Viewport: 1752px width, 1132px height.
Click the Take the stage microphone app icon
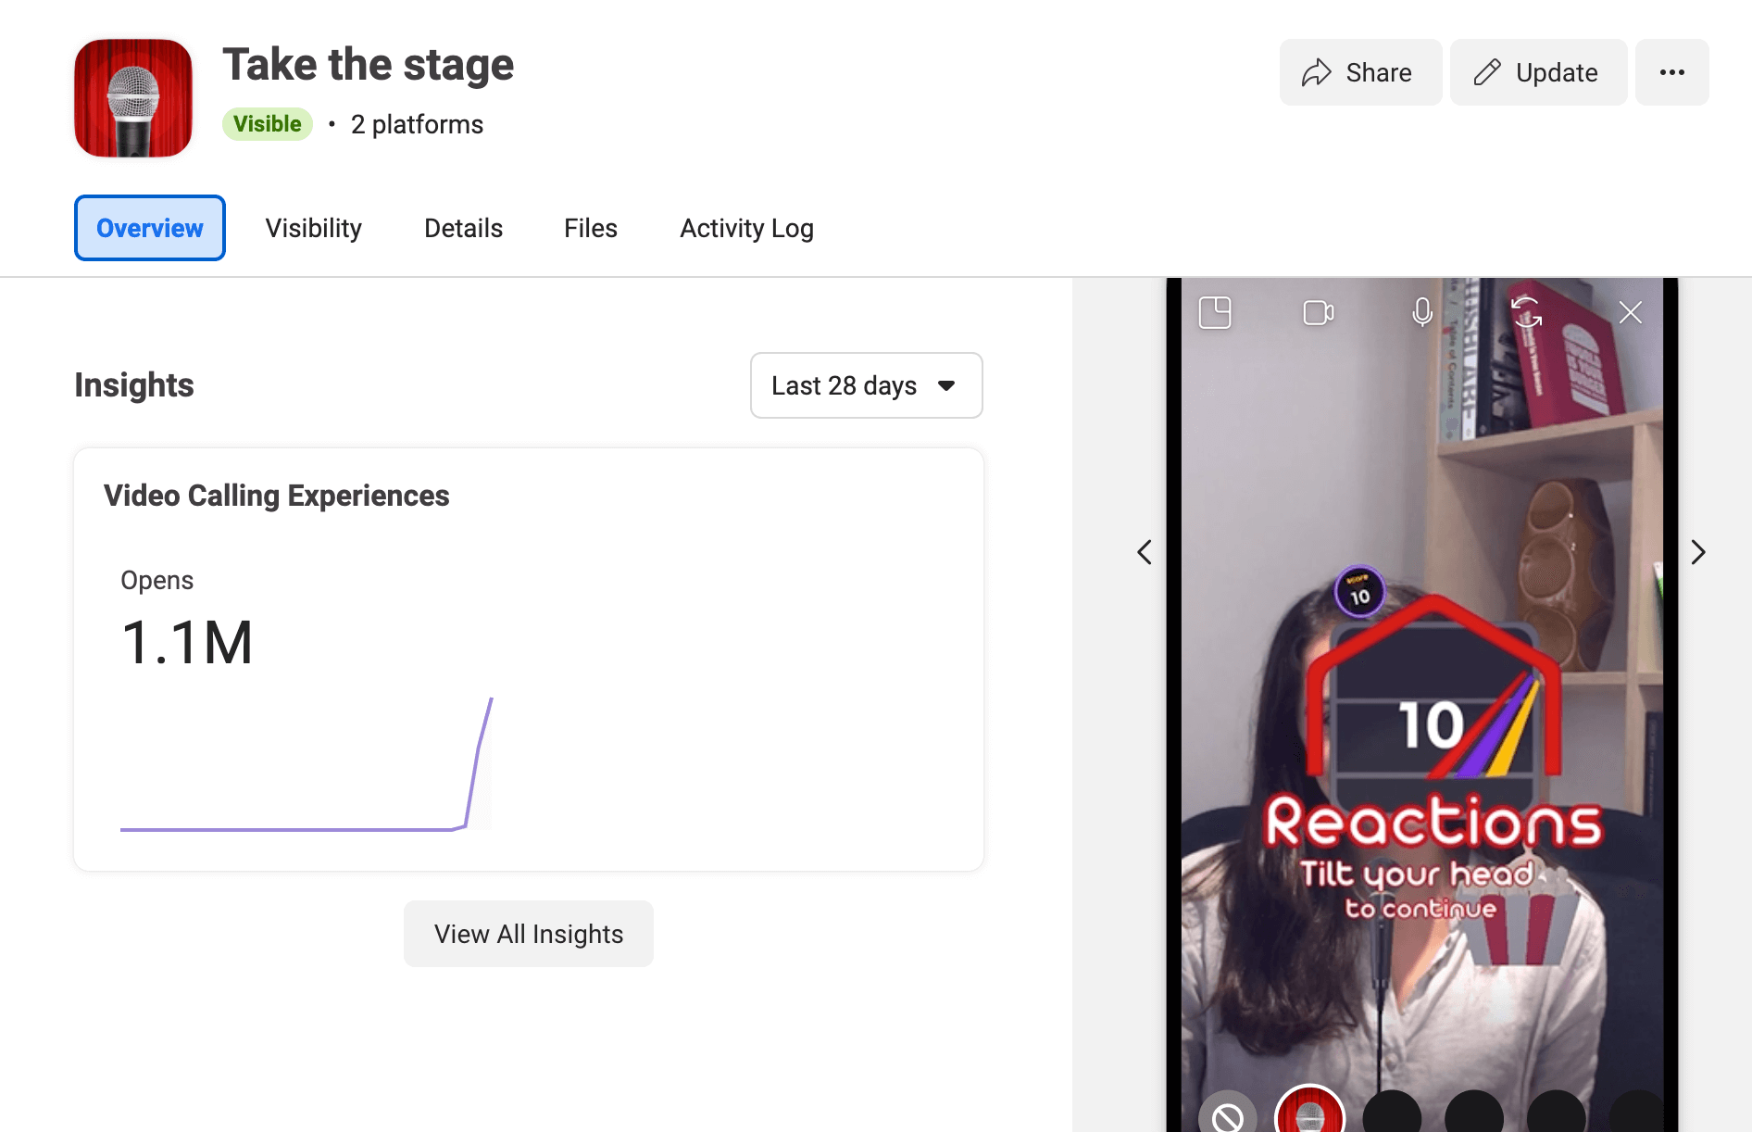(133, 98)
